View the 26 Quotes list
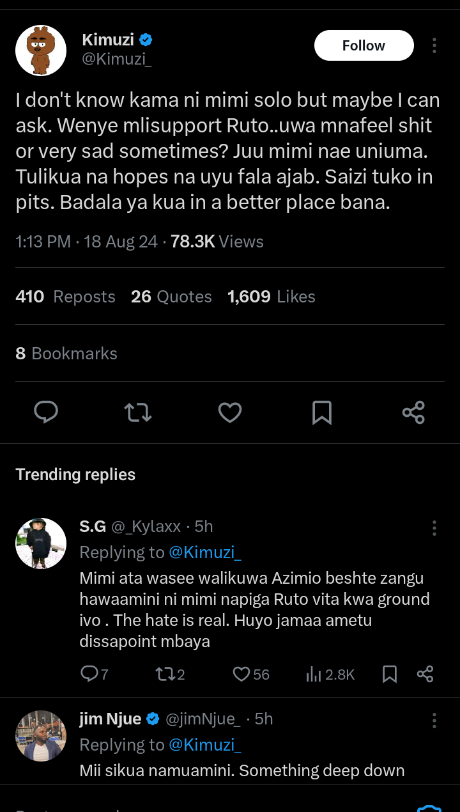The height and width of the screenshot is (812, 460). point(171,297)
